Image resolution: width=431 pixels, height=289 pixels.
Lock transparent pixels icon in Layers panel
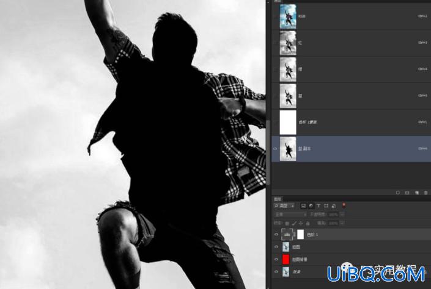click(287, 224)
